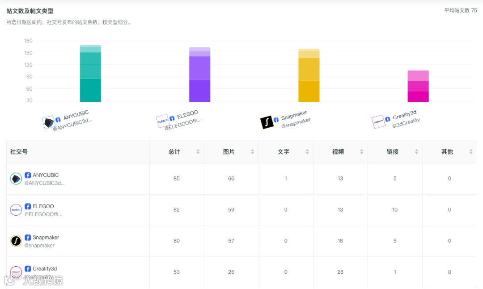Open Creality3d account name in table
The width and height of the screenshot is (483, 289).
pos(45,269)
